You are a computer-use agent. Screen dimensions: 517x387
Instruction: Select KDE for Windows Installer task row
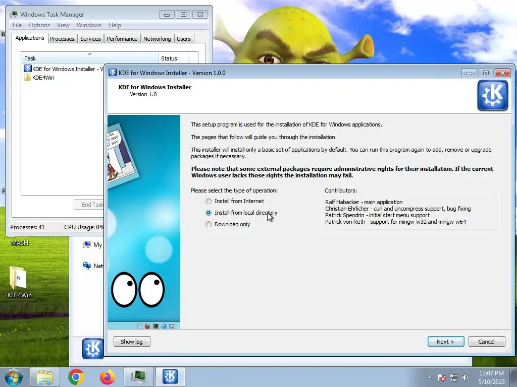pyautogui.click(x=63, y=69)
